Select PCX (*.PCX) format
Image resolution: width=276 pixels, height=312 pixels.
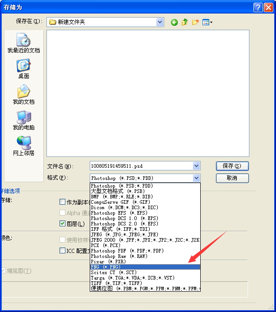[x=145, y=245]
